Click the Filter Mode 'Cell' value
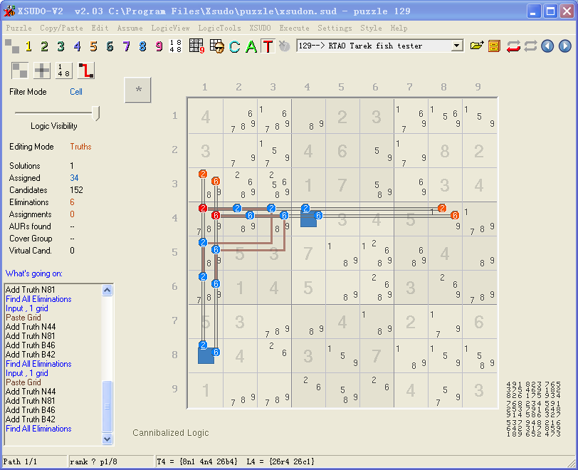 coord(76,92)
